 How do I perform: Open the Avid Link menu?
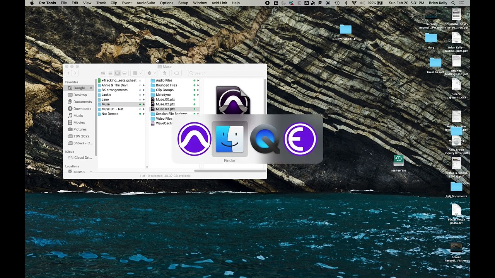point(220,3)
